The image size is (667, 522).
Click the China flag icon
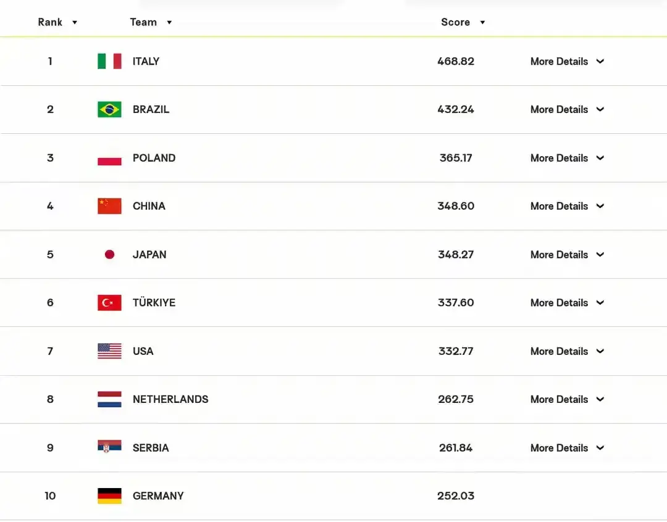pyautogui.click(x=109, y=206)
